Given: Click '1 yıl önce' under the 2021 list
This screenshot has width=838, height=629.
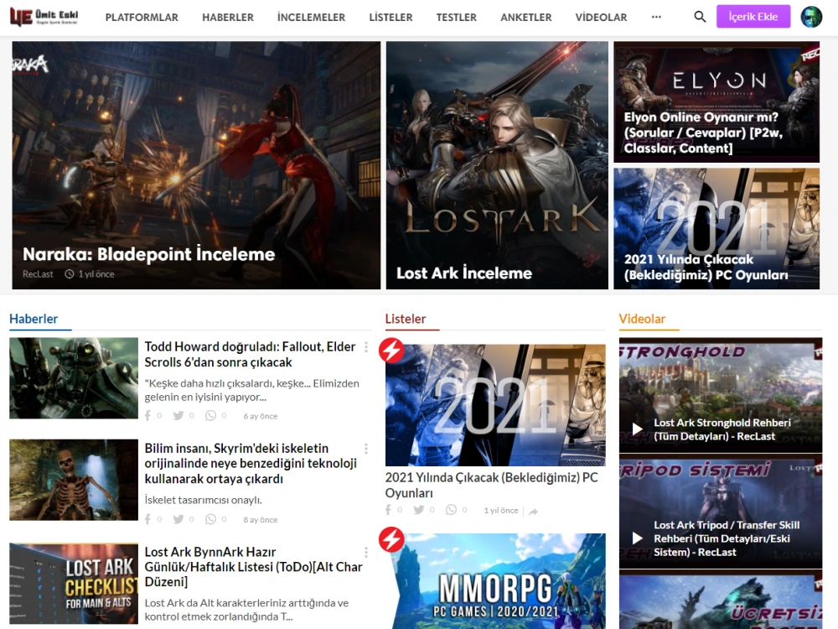Looking at the screenshot, I should 501,510.
